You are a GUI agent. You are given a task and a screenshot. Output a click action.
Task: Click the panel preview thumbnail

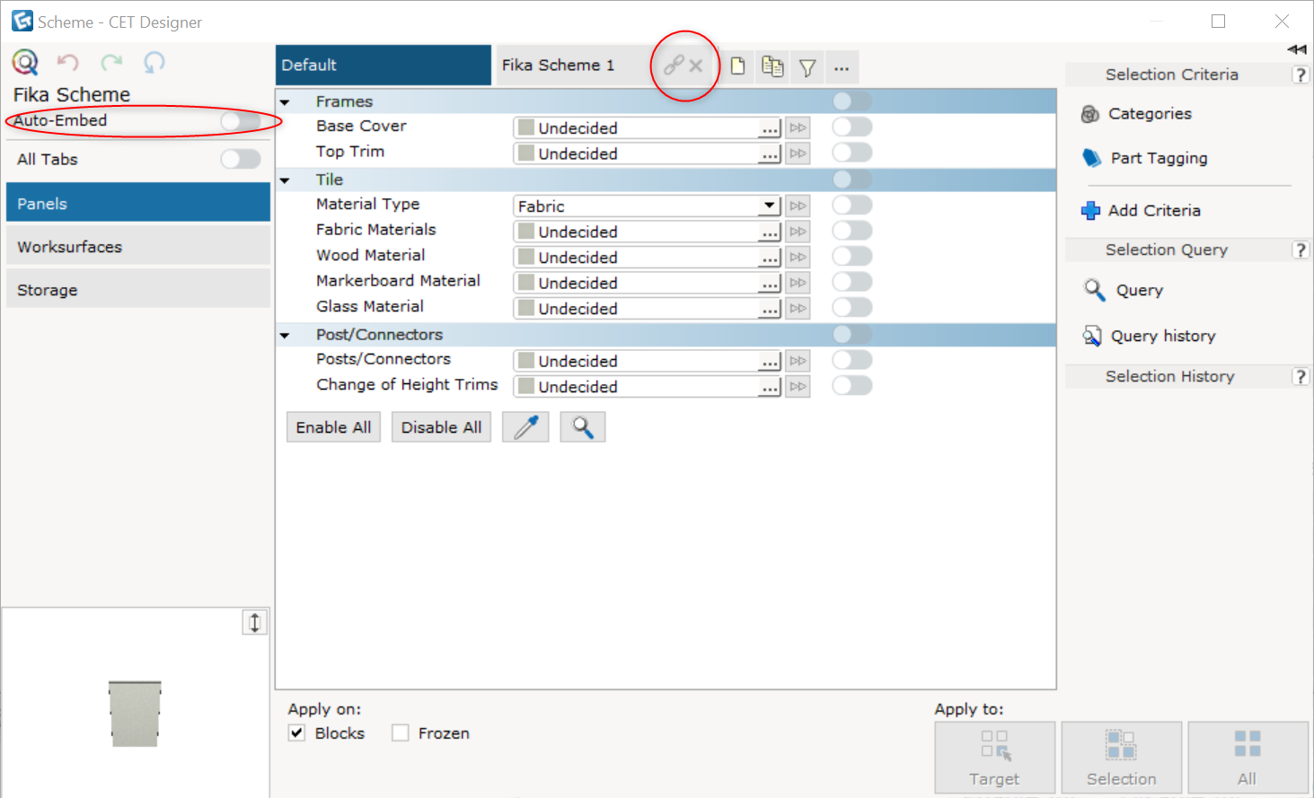tap(135, 714)
